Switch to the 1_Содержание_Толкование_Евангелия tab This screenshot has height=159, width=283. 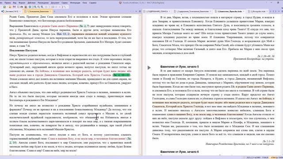coord(192,11)
